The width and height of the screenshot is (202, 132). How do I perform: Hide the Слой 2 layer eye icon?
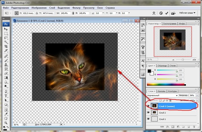148,112
